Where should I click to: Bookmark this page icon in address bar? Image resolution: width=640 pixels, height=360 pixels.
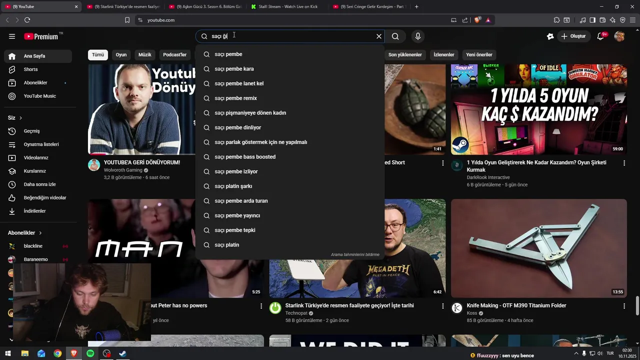pyautogui.click(x=127, y=20)
